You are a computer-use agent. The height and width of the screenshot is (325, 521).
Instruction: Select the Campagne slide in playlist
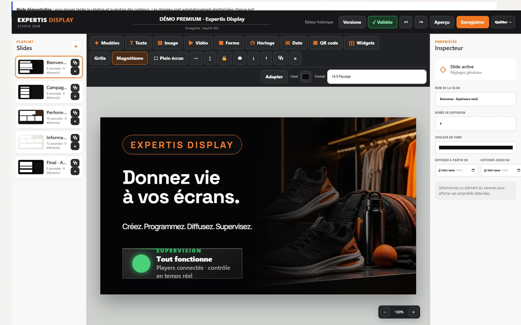coord(49,92)
